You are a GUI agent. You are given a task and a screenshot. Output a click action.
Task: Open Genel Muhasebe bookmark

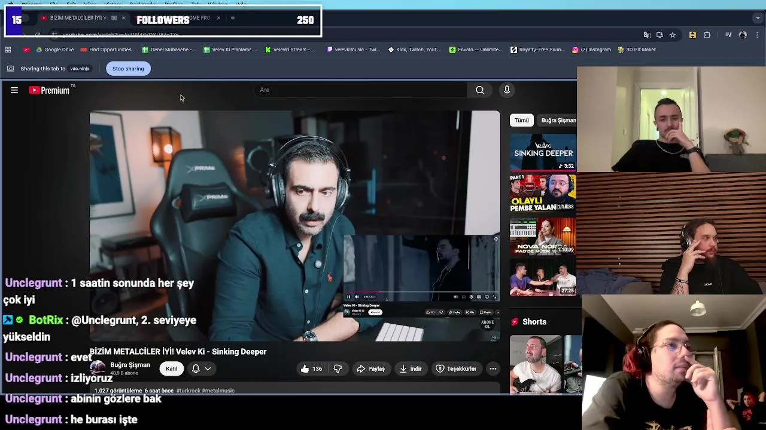(169, 50)
